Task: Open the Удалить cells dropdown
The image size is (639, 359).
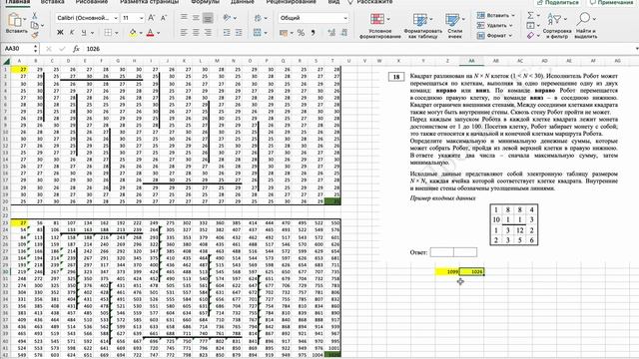Action: click(x=495, y=25)
